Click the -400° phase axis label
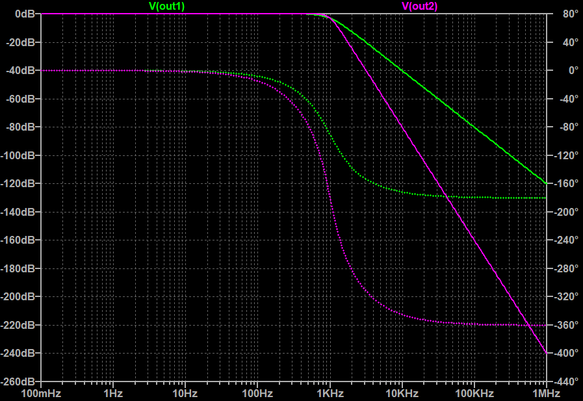The width and height of the screenshot is (583, 401). pos(566,353)
